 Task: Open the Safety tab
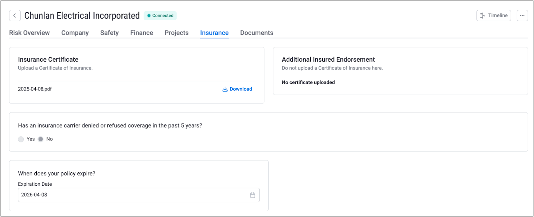pyautogui.click(x=109, y=33)
